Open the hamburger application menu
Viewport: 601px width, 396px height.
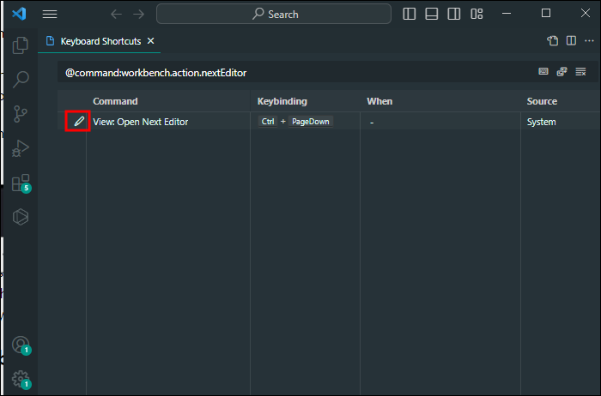[x=50, y=15]
